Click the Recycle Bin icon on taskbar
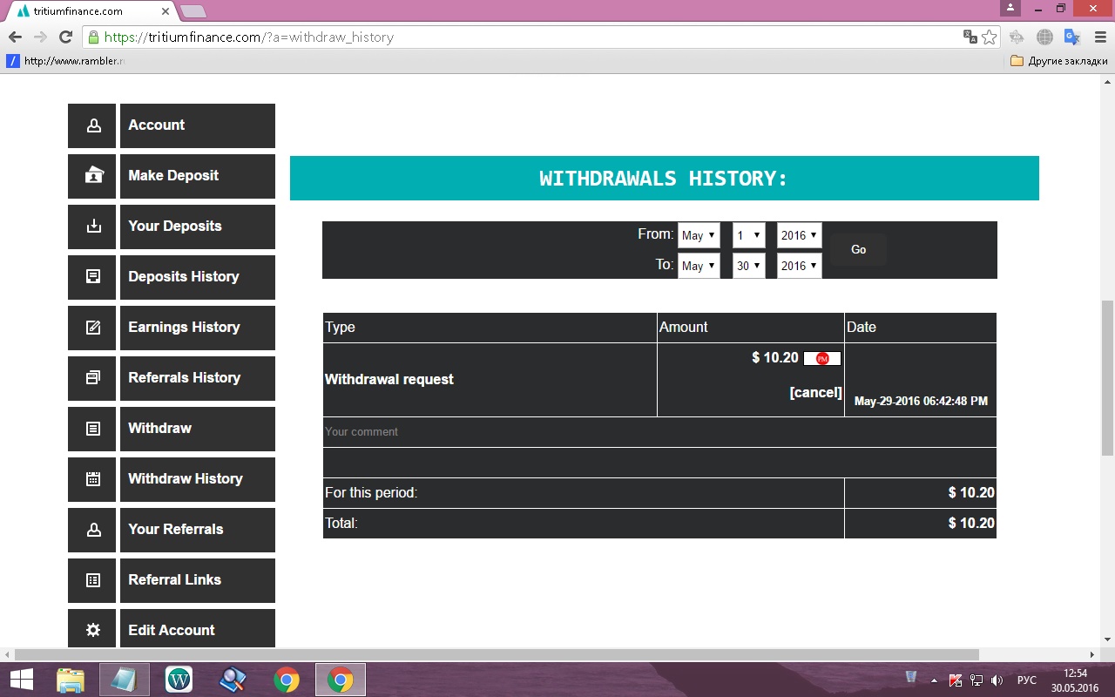The height and width of the screenshot is (697, 1115). [x=911, y=678]
